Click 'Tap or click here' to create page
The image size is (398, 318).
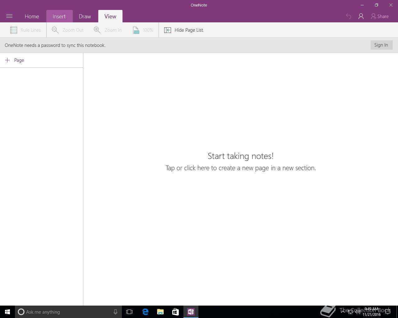coord(241,168)
